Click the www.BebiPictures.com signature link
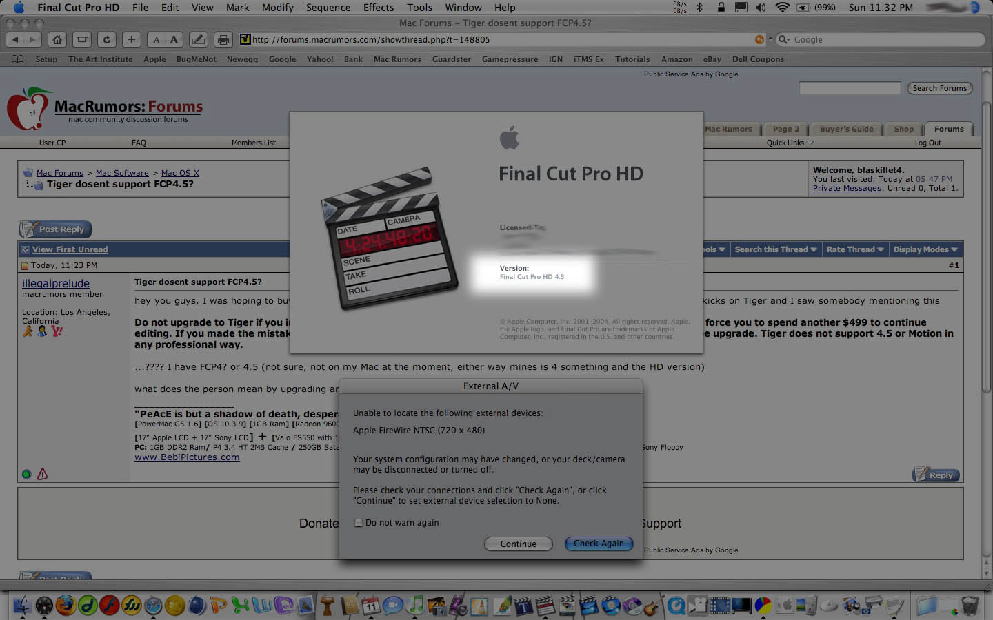 pyautogui.click(x=187, y=457)
